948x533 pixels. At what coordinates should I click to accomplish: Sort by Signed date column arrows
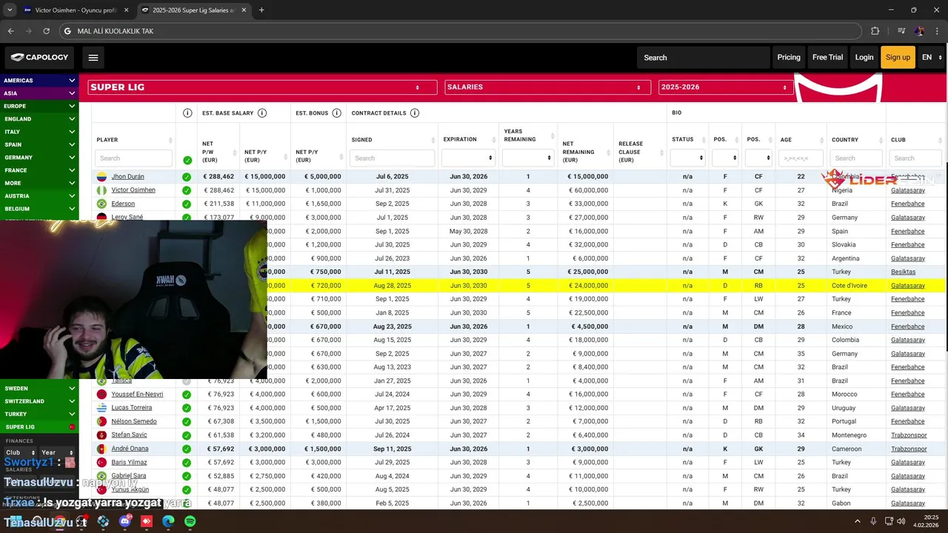pos(433,140)
